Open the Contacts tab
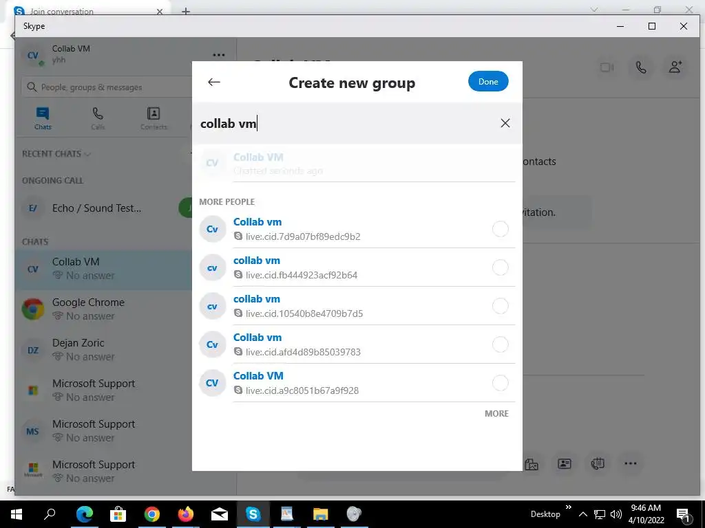 [x=154, y=118]
